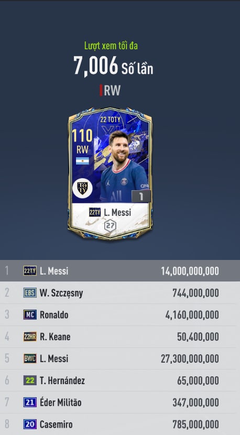Click the TOTY crest on the player card

click(82, 188)
